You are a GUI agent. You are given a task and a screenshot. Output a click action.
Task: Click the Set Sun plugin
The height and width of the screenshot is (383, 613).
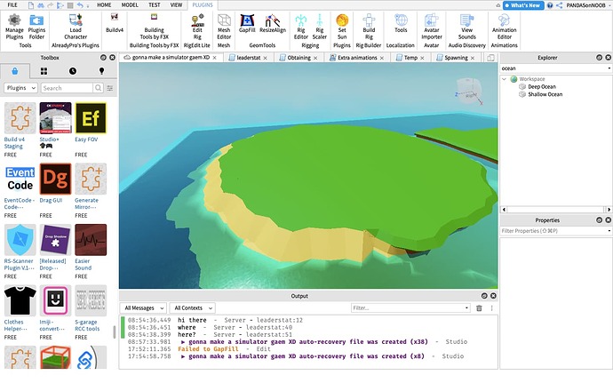pos(342,27)
